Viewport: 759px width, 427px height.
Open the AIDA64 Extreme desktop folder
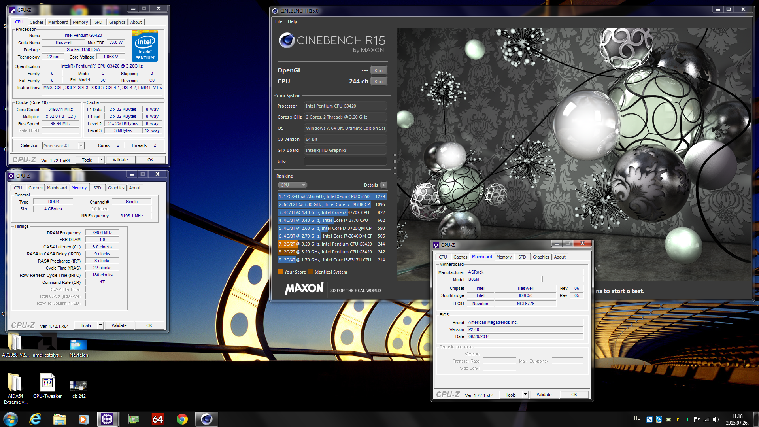click(15, 388)
